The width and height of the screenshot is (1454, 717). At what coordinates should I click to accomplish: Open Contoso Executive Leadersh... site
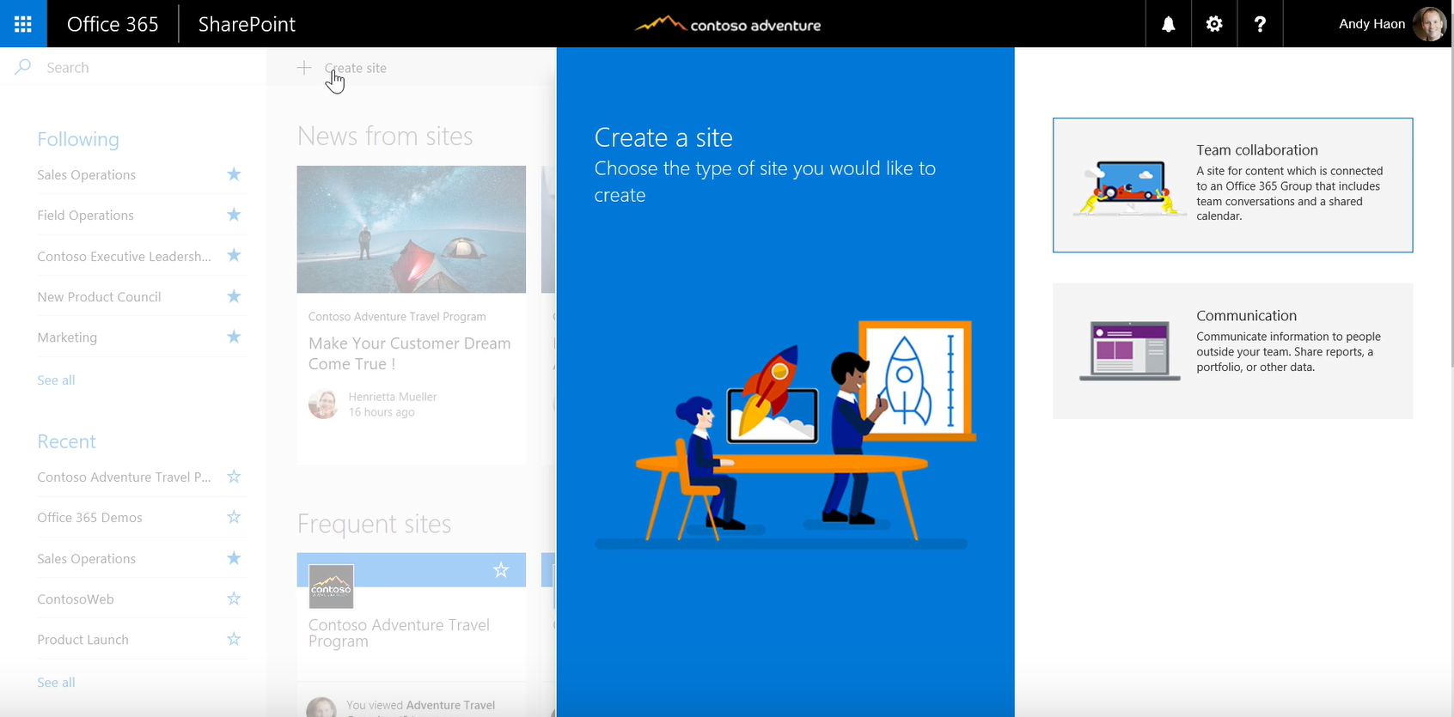point(124,256)
